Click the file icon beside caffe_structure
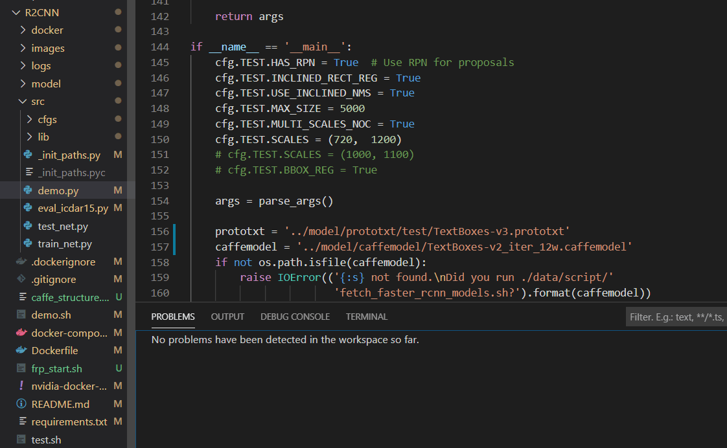This screenshot has width=727, height=448. (x=22, y=297)
